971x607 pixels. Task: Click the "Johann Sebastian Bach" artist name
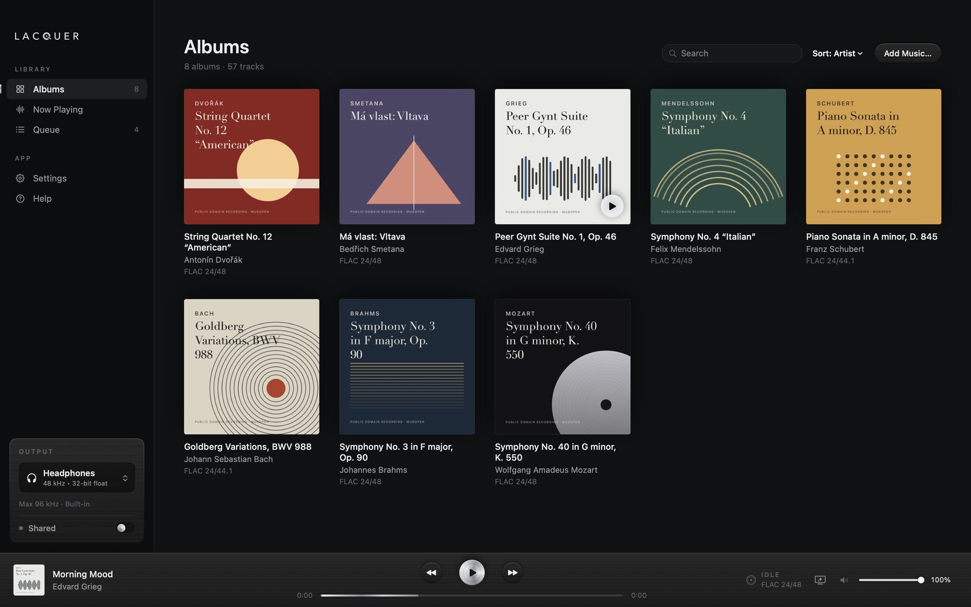(228, 459)
